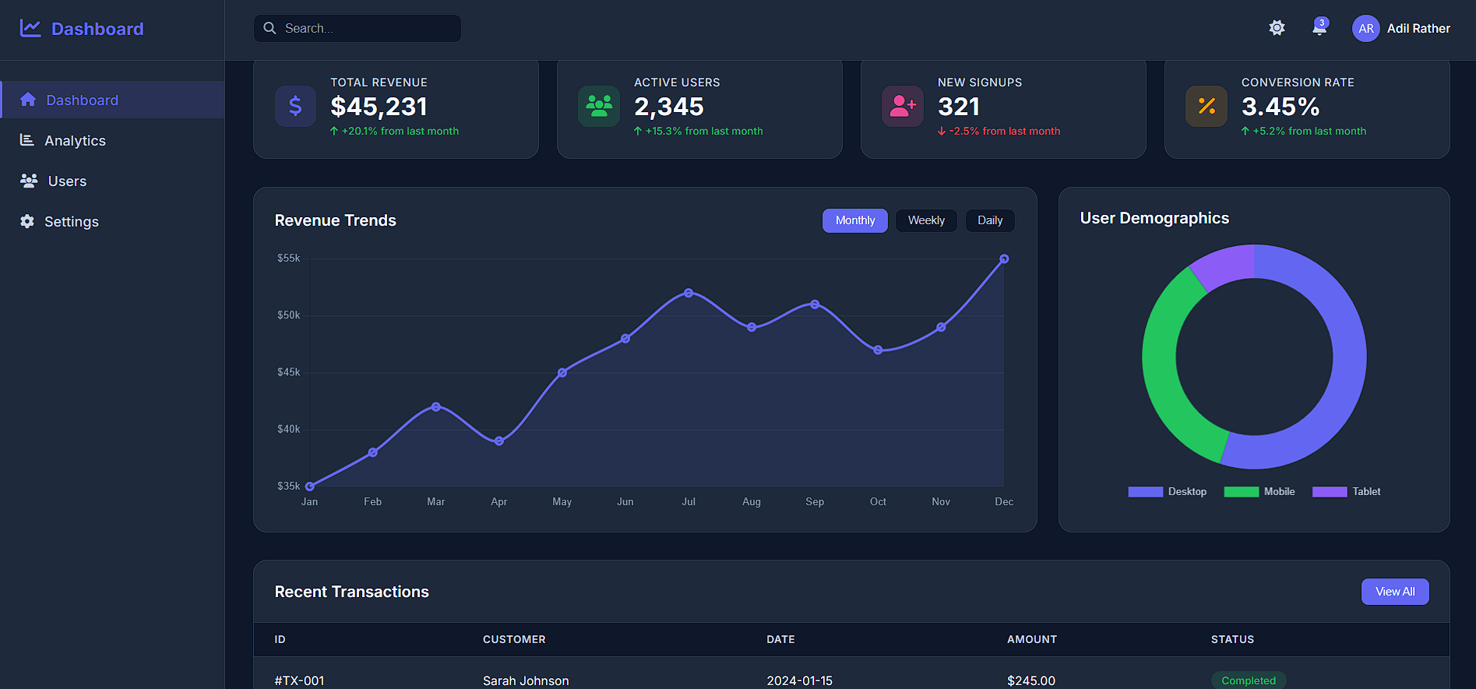Click the green users icon on Active Users
The width and height of the screenshot is (1476, 689).
tap(599, 106)
